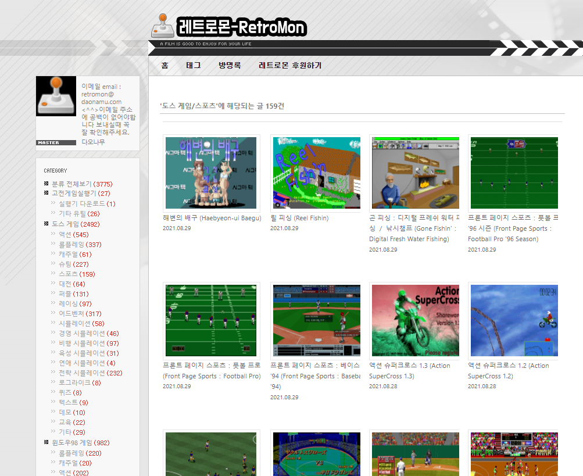Select subcategory 퀴즈 (8)
The height and width of the screenshot is (476, 583).
(x=70, y=393)
